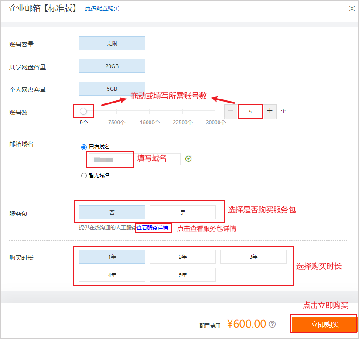Image resolution: width=359 pixels, height=339 pixels.
Task: Click the price help question mark icon
Action: 272,324
